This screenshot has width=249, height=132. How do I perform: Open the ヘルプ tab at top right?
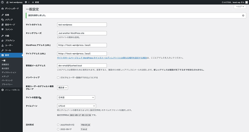pyautogui.click(x=240, y=7)
